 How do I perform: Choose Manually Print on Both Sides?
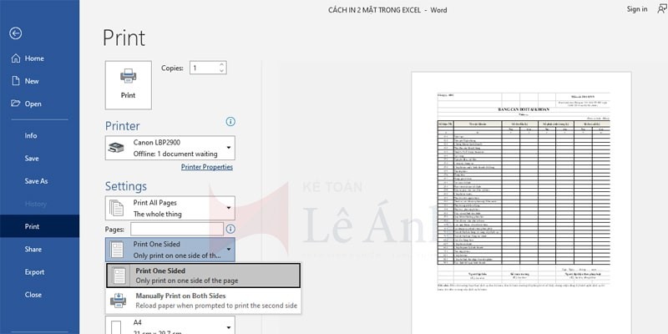pyautogui.click(x=203, y=301)
